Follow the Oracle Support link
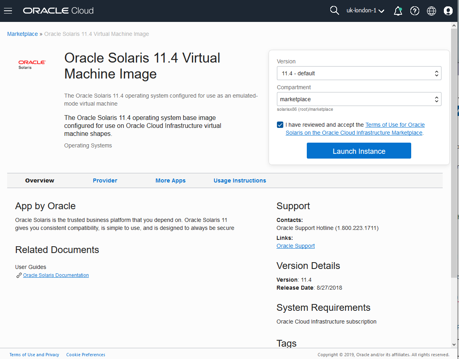The image size is (459, 359). point(295,246)
